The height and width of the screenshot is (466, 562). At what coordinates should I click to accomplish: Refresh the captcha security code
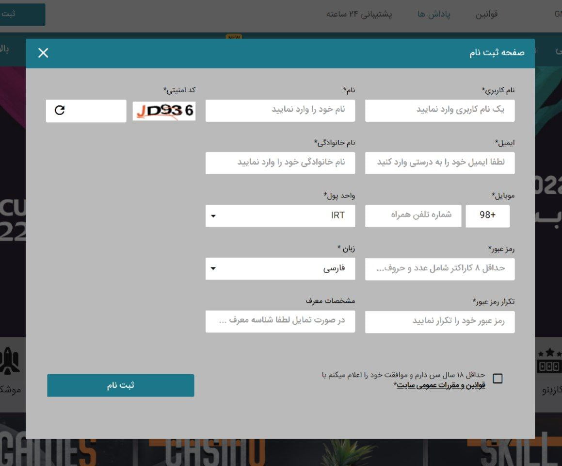coord(59,111)
